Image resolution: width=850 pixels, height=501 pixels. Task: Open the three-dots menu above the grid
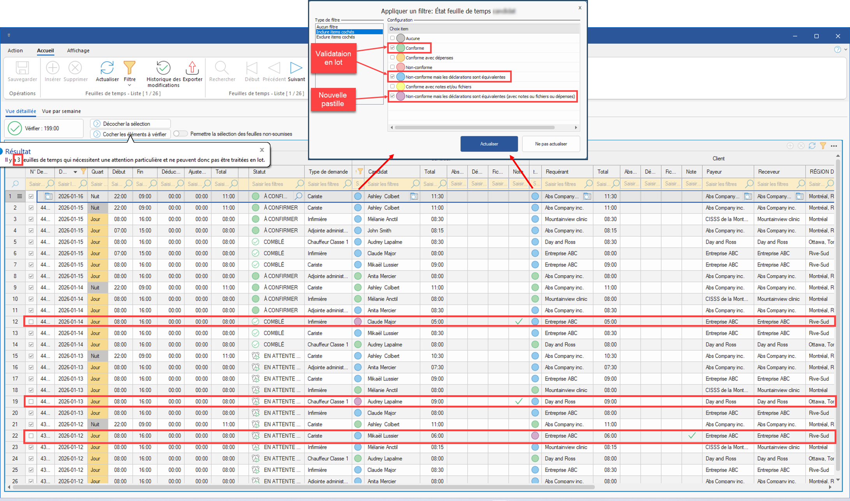(834, 146)
